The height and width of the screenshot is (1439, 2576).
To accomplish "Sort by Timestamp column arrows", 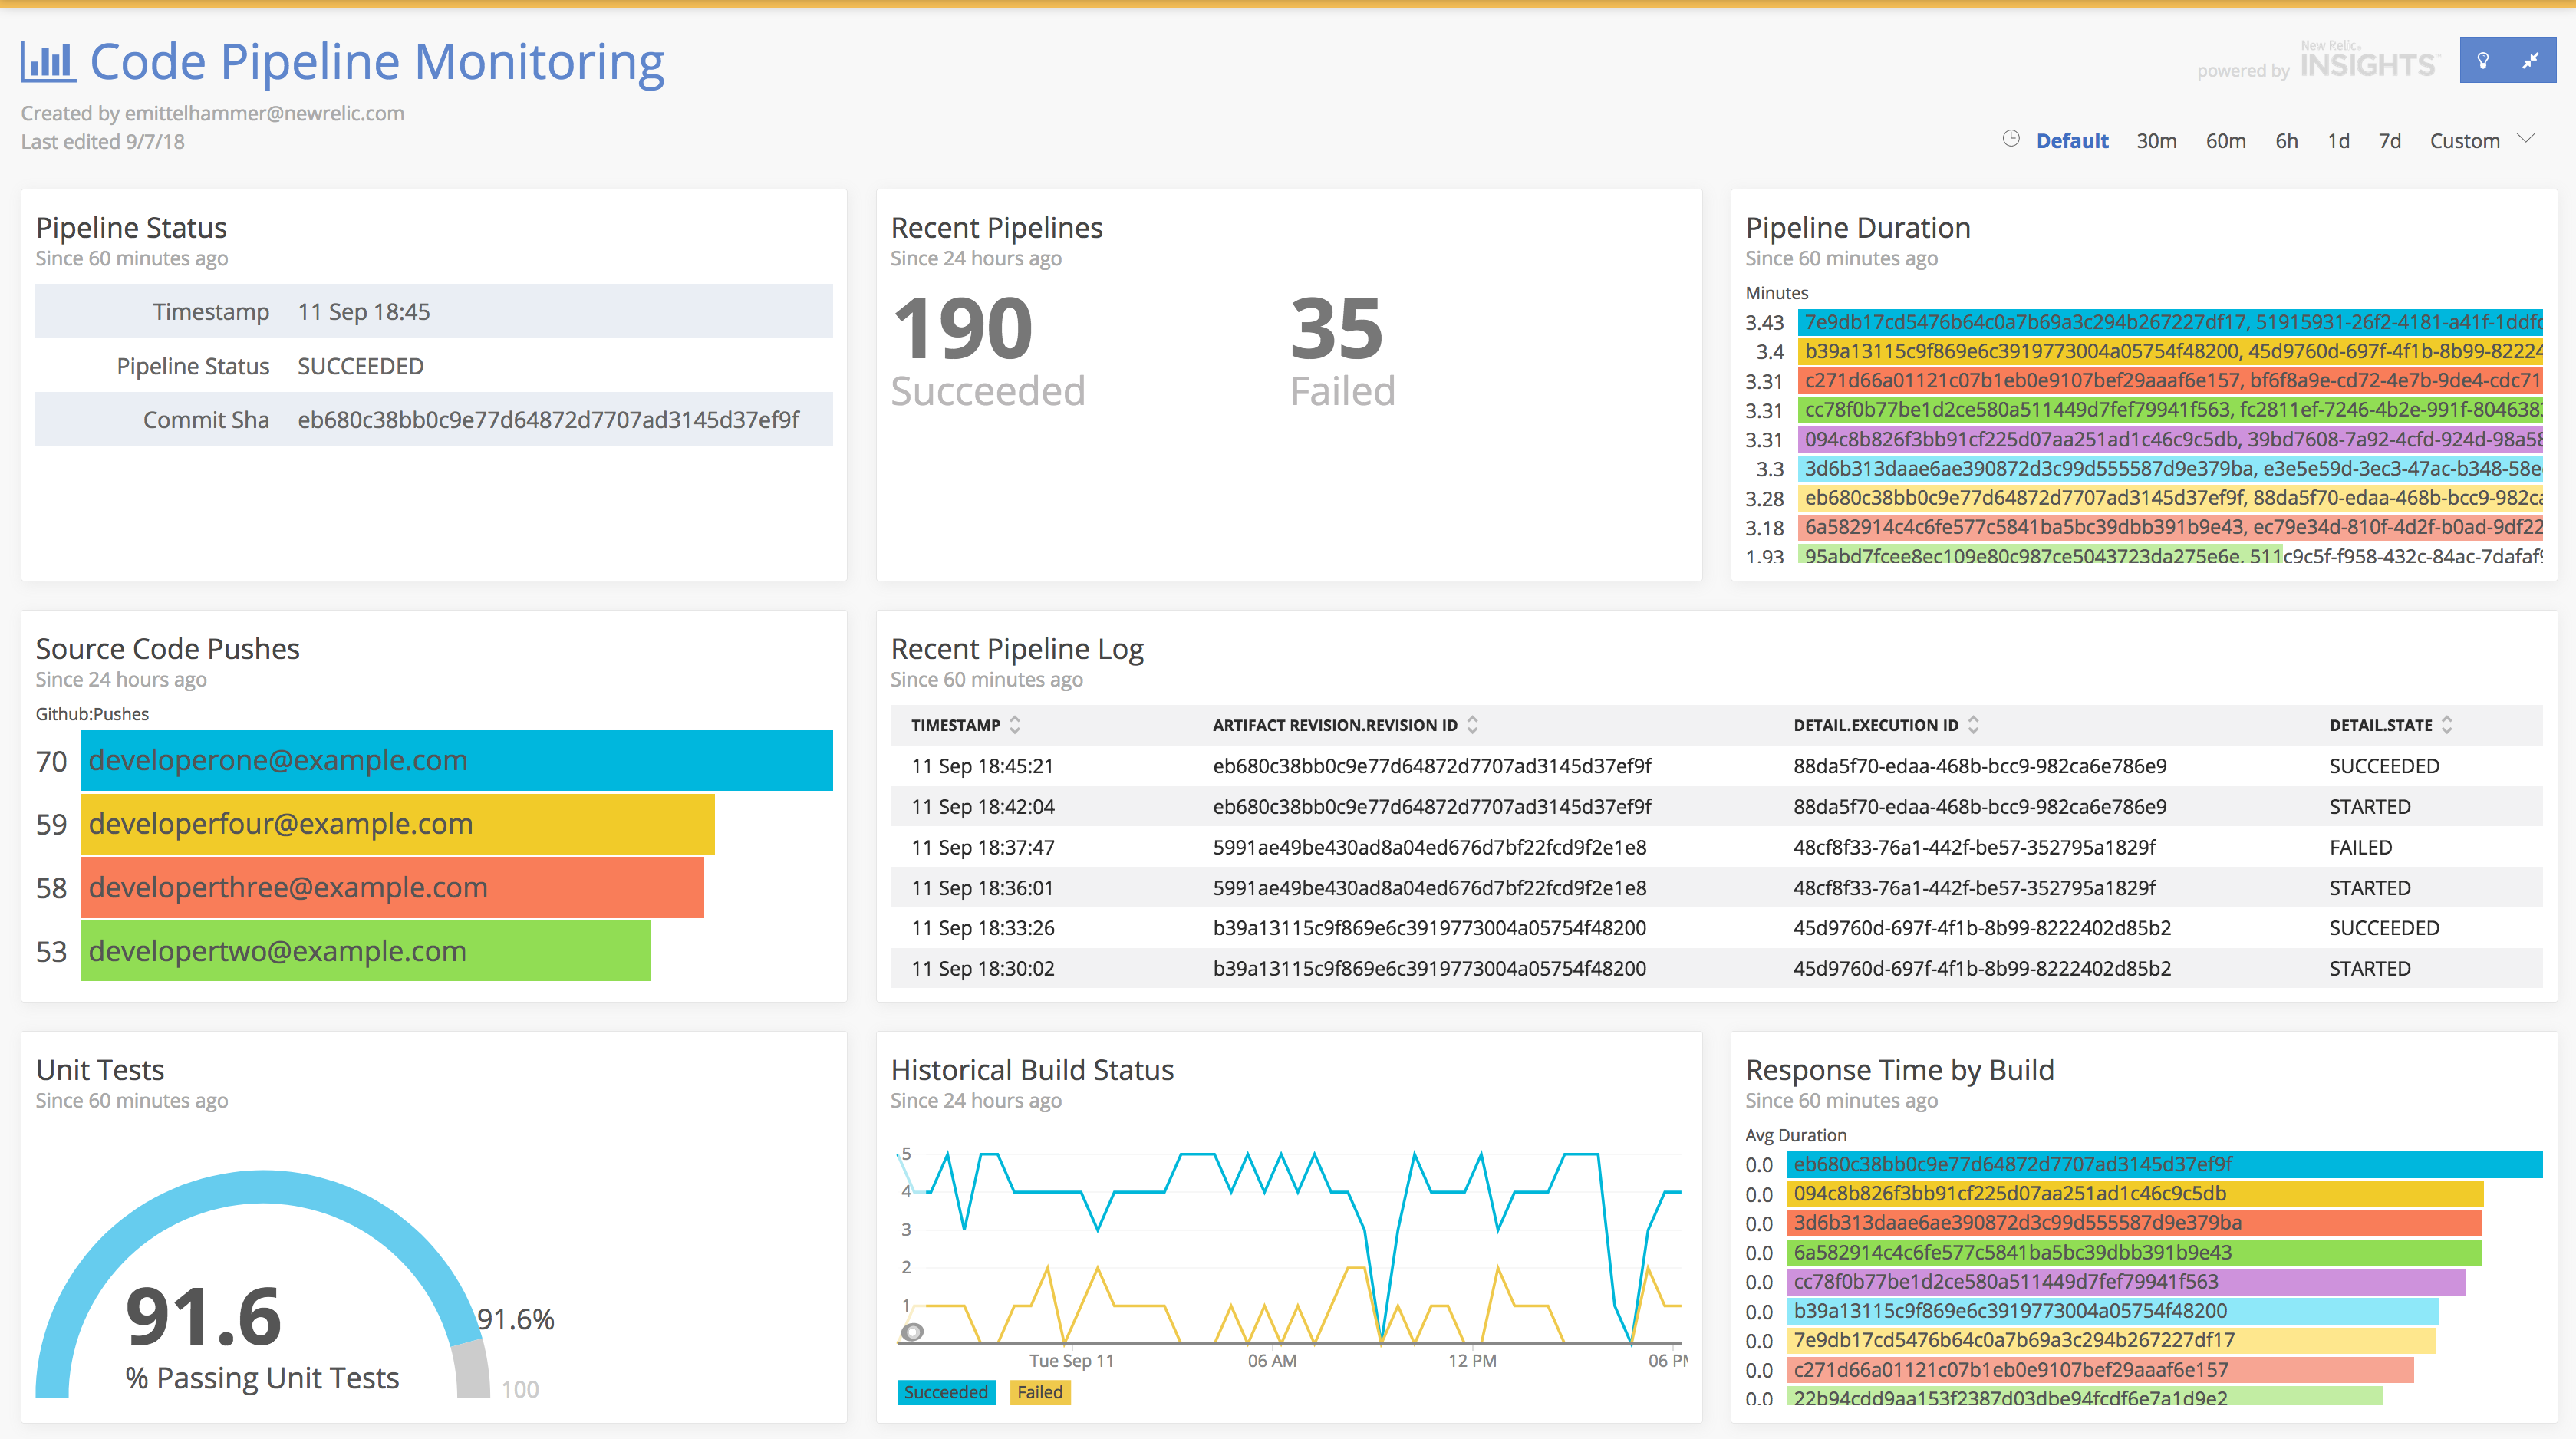I will (1015, 725).
